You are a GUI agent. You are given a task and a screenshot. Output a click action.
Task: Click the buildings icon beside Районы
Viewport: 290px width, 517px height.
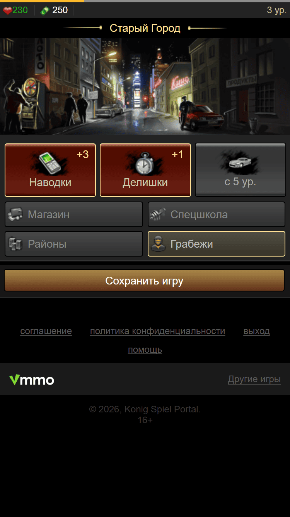15,244
